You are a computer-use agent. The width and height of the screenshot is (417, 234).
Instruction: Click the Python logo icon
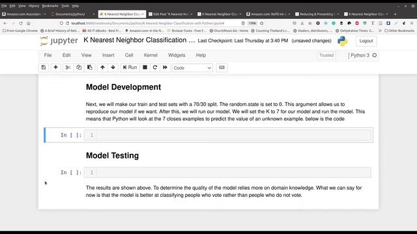click(x=343, y=41)
